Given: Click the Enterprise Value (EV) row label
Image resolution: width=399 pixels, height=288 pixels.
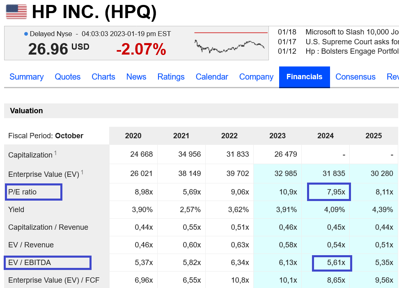Looking at the screenshot, I should [x=44, y=174].
